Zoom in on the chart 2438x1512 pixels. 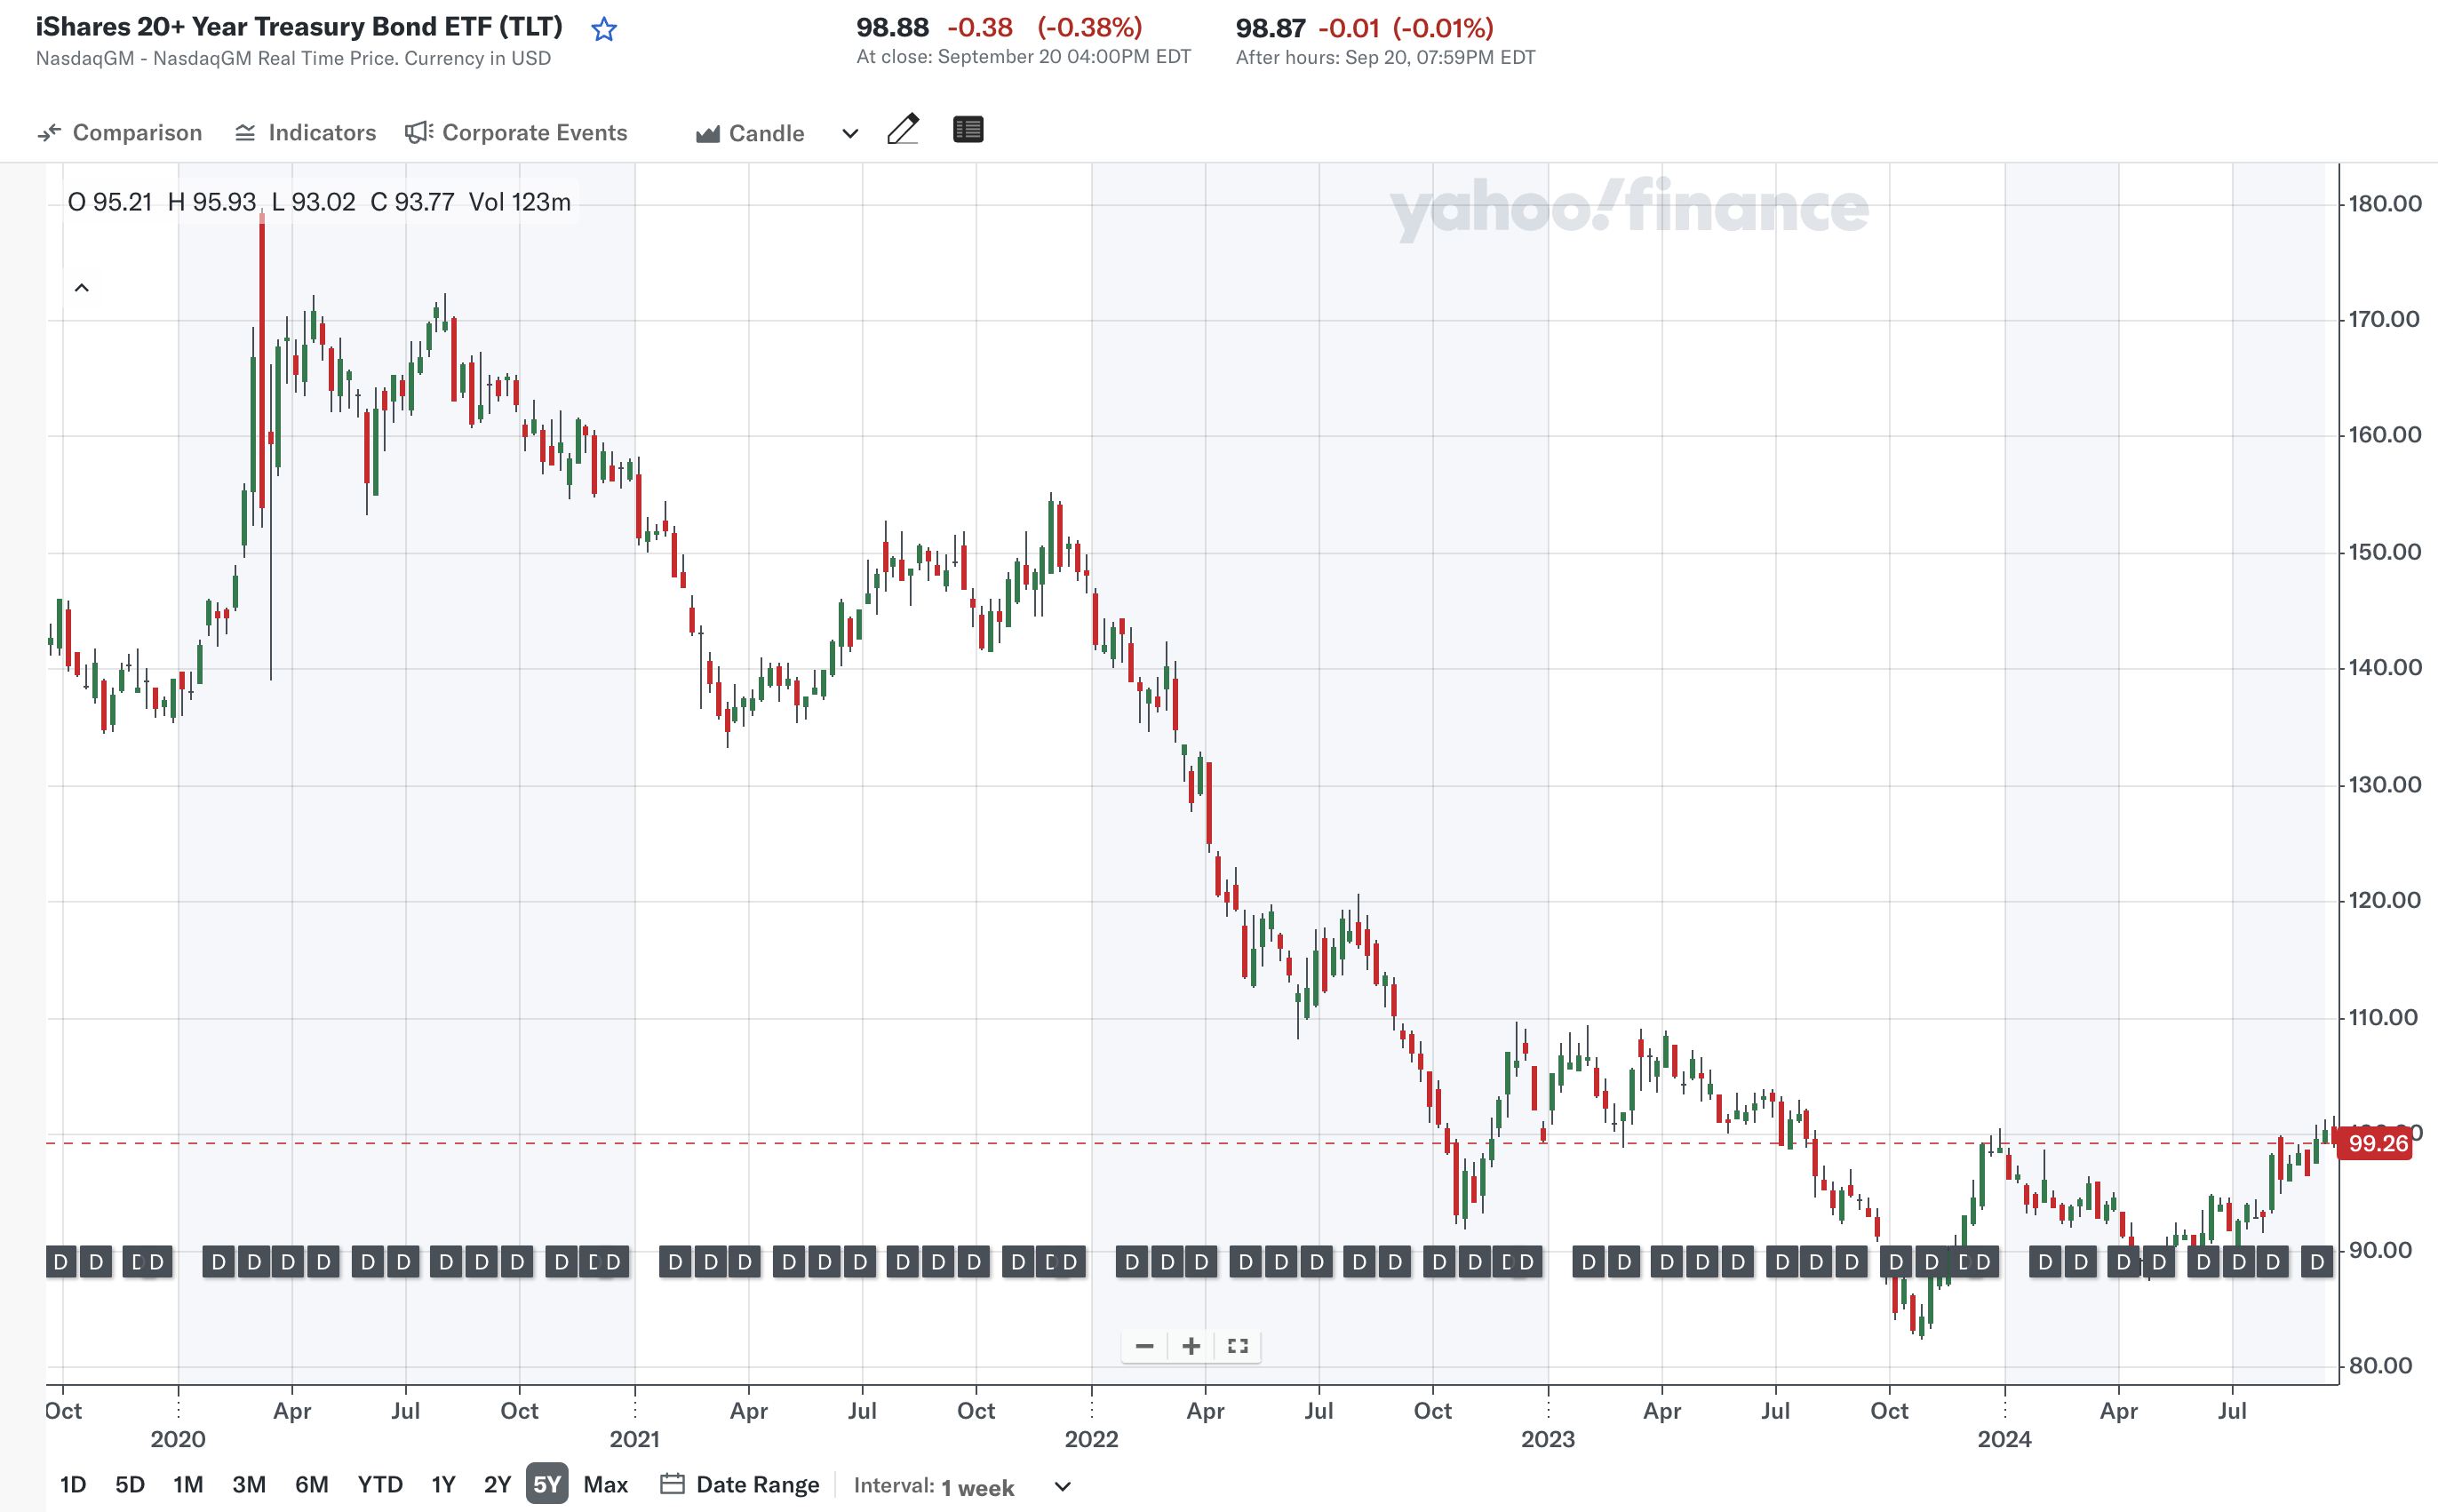click(x=1191, y=1346)
